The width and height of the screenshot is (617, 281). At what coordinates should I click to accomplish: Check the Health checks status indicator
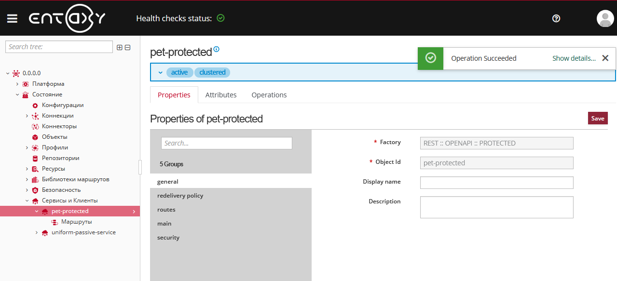pos(221,18)
